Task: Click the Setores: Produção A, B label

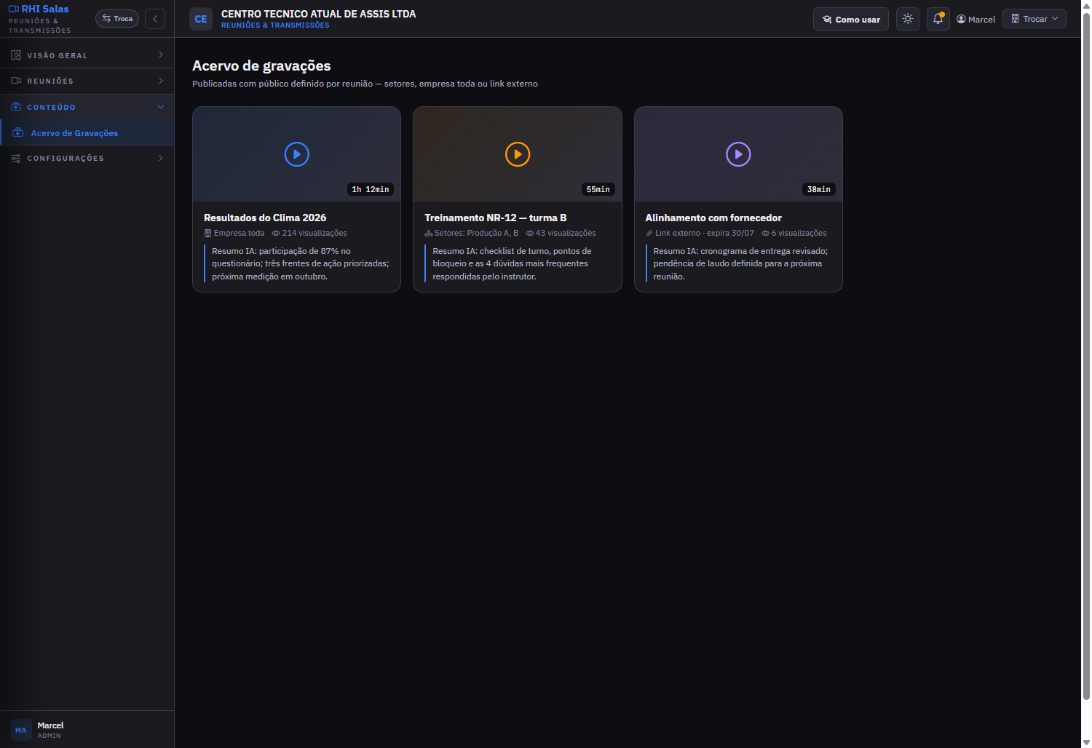Action: (x=472, y=233)
